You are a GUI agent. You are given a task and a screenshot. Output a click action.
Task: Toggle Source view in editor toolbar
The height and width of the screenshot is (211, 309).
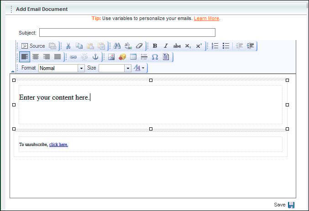click(x=33, y=46)
